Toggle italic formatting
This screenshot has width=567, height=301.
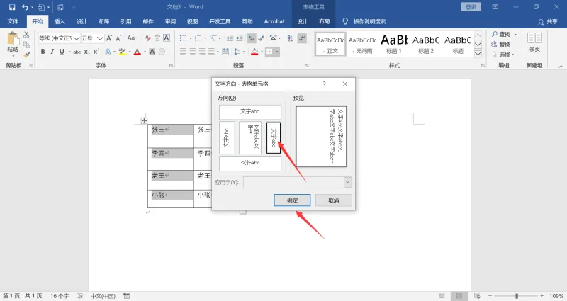point(52,52)
